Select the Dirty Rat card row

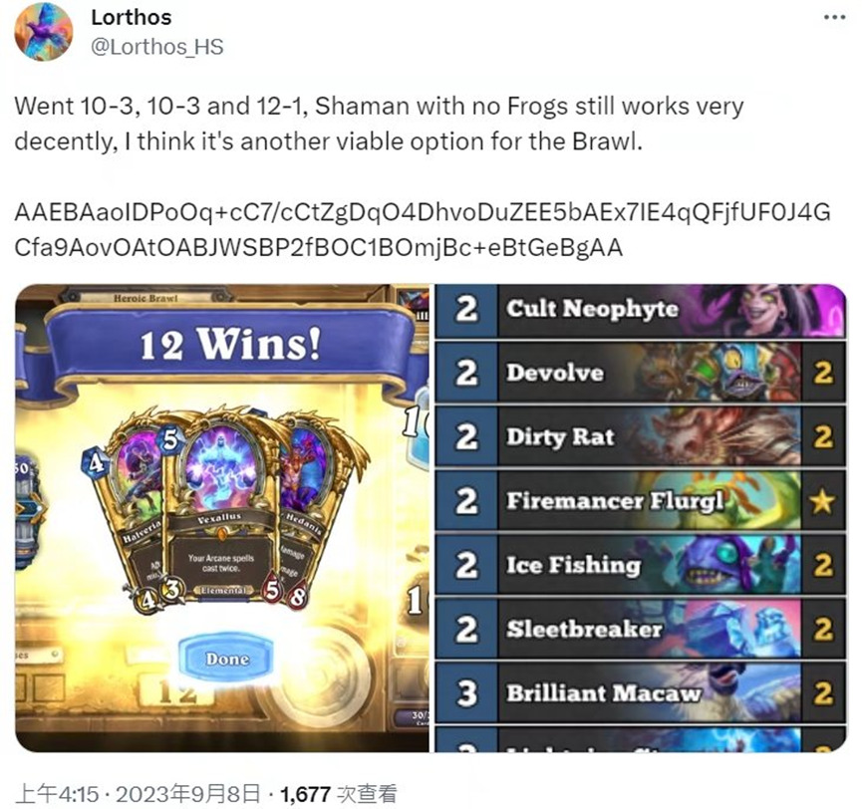(x=641, y=437)
